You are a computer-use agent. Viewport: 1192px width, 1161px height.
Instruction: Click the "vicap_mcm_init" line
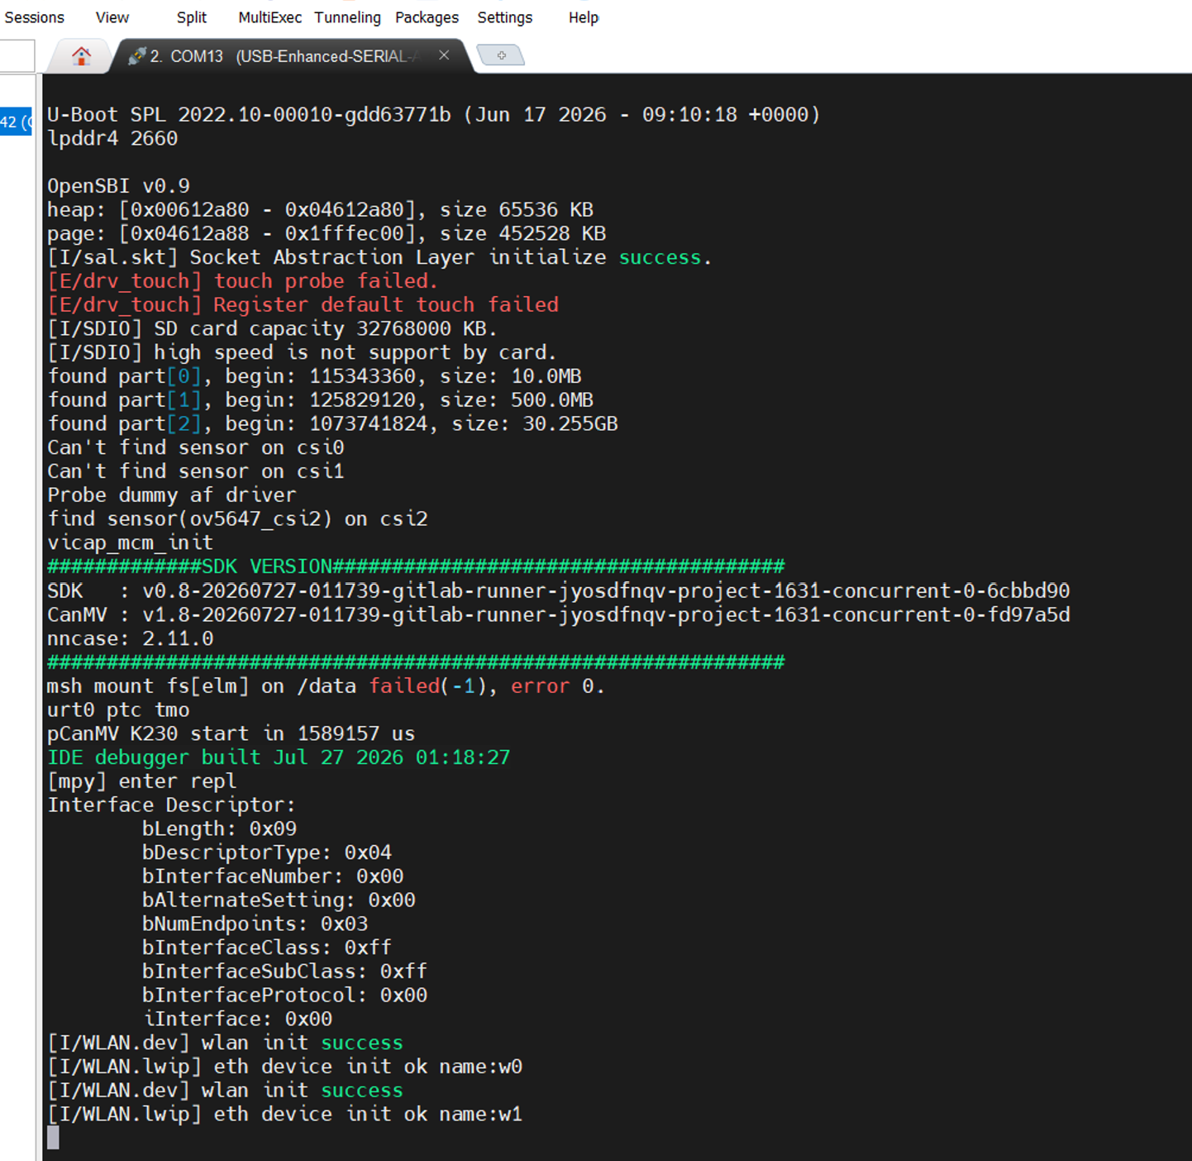(131, 543)
